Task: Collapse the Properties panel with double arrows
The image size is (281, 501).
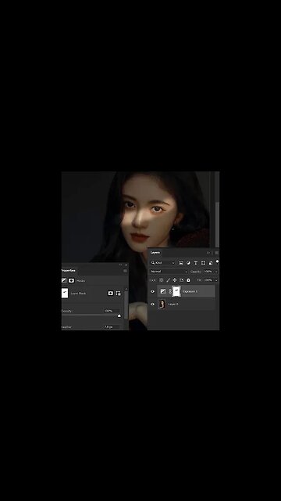Action: click(x=120, y=265)
